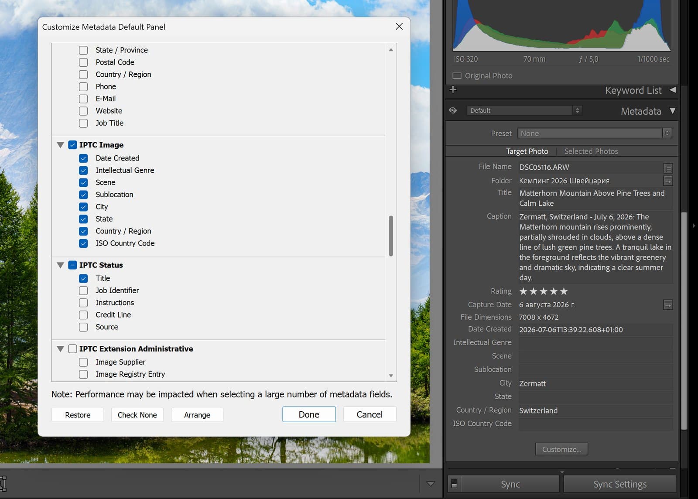The height and width of the screenshot is (499, 698).
Task: Click the toolbar options arrow below photo
Action: click(431, 483)
